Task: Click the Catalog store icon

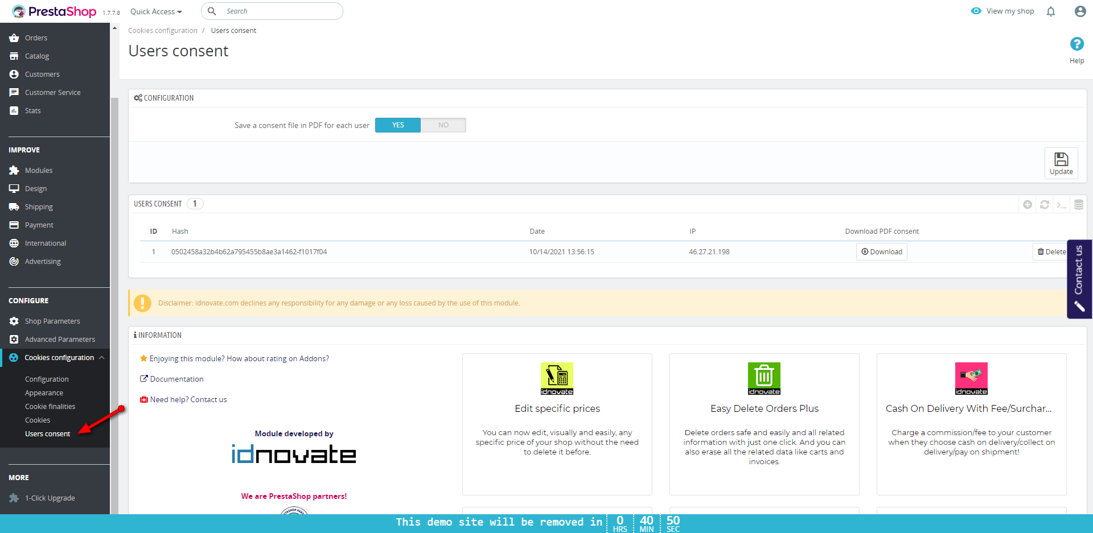Action: pos(14,56)
